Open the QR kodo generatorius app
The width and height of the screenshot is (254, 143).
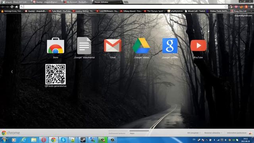point(56,74)
